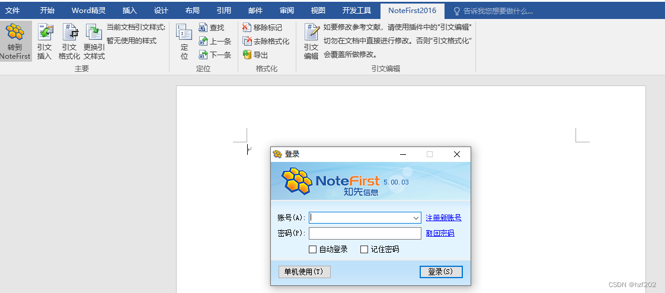Expand the 账号 dropdown arrow
Screen dimensions: 665x293
tap(416, 218)
